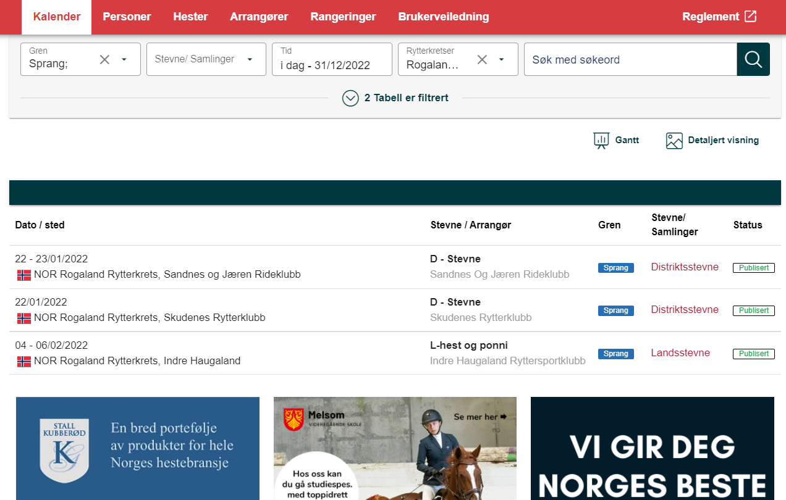Click Distriktsstevne in the Sandnes og Jæren row
The image size is (786, 500).
click(x=685, y=267)
